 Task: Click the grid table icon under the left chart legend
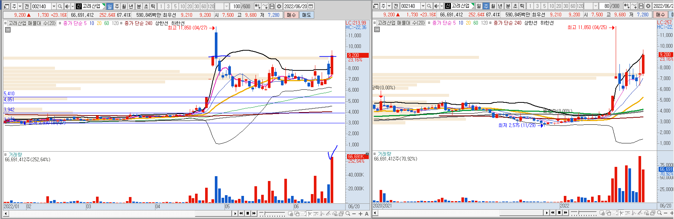[x=8, y=29]
